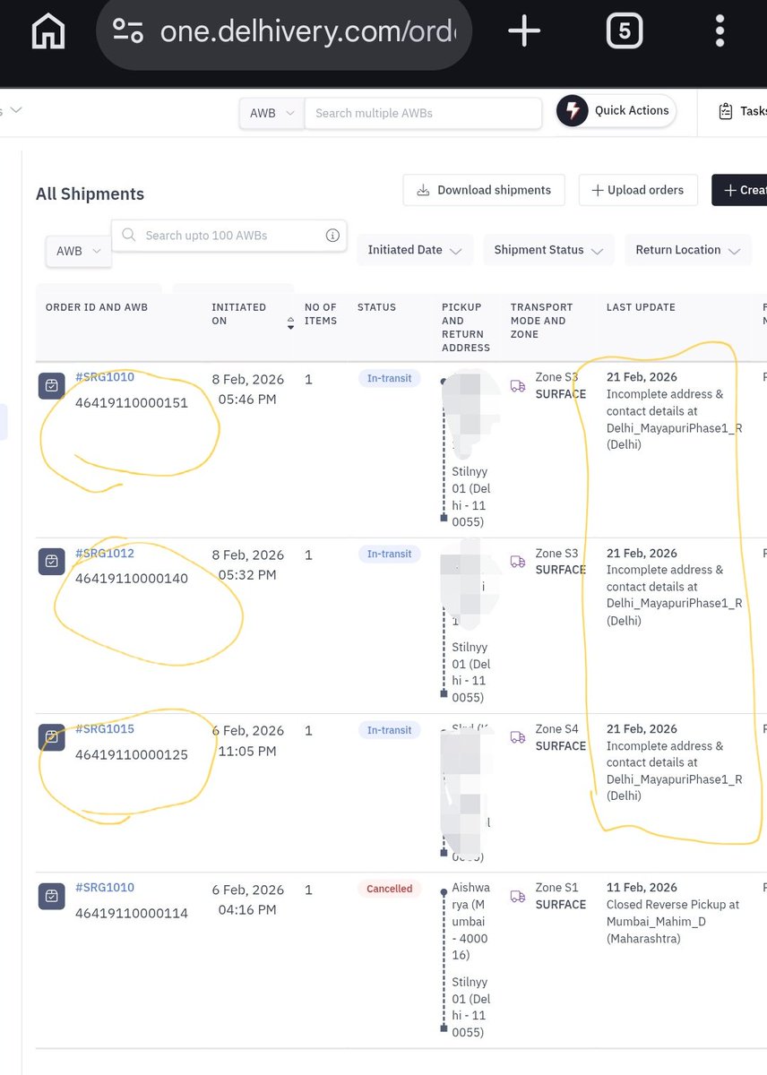Sort by the Initiated On column arrows
Image resolution: width=767 pixels, height=1075 pixels.
pyautogui.click(x=289, y=323)
